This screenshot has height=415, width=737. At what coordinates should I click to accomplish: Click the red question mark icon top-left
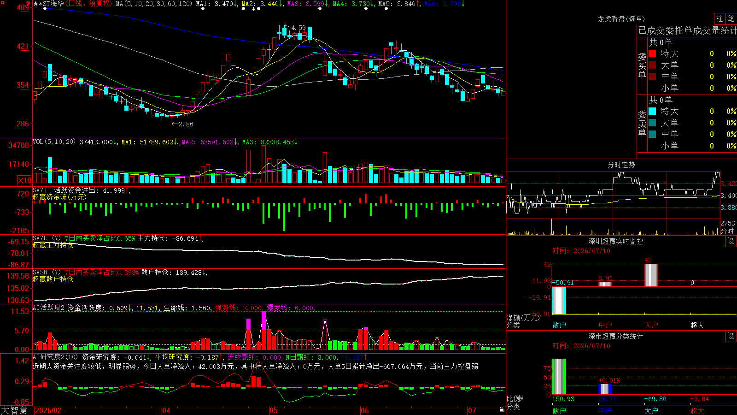coord(28,4)
